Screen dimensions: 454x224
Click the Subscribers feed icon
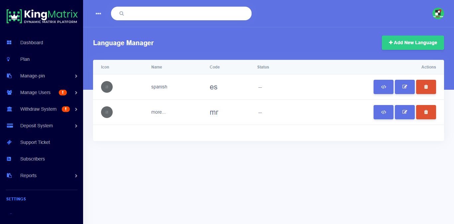click(x=9, y=159)
